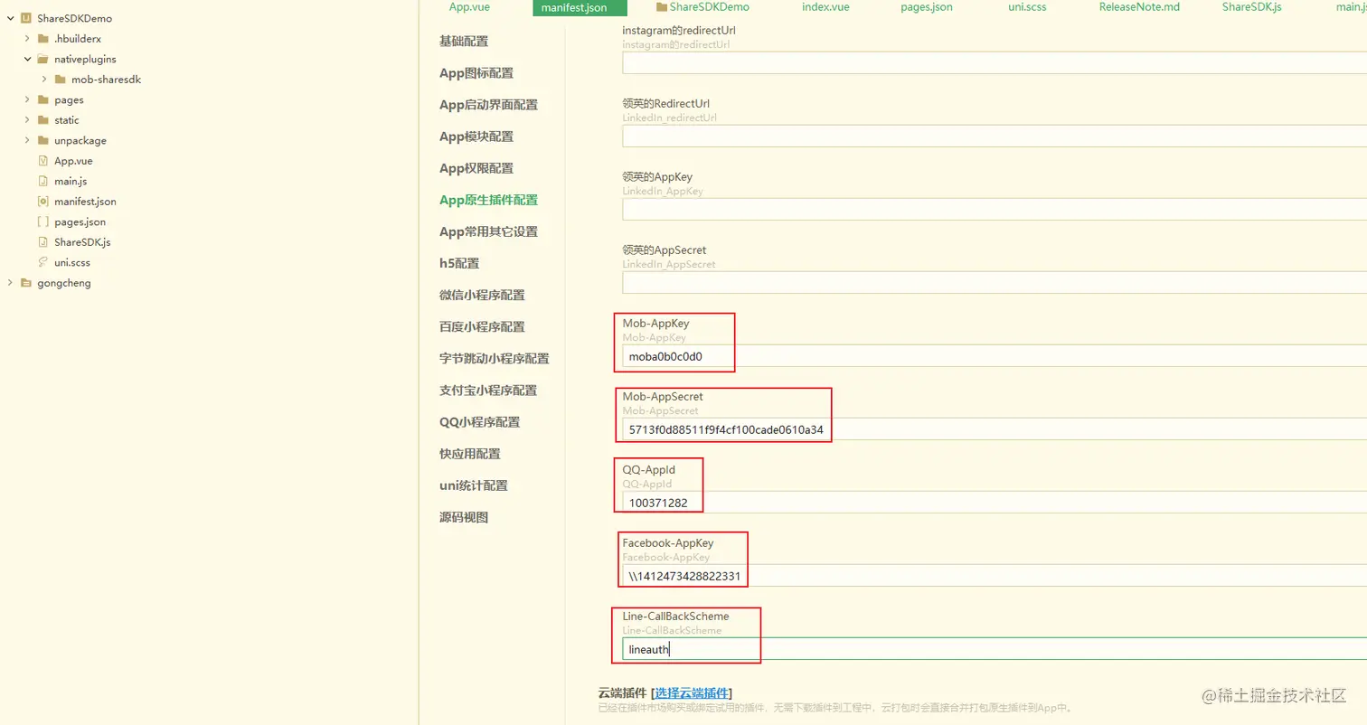Open the 百度小程序配置 section
The width and height of the screenshot is (1367, 725).
click(x=482, y=326)
